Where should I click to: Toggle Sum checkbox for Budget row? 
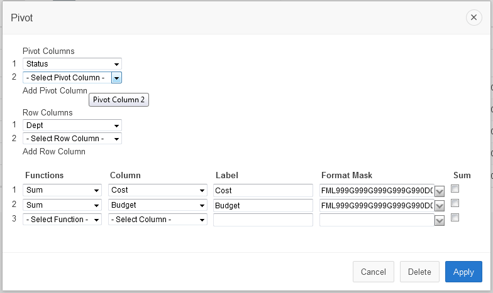455,203
